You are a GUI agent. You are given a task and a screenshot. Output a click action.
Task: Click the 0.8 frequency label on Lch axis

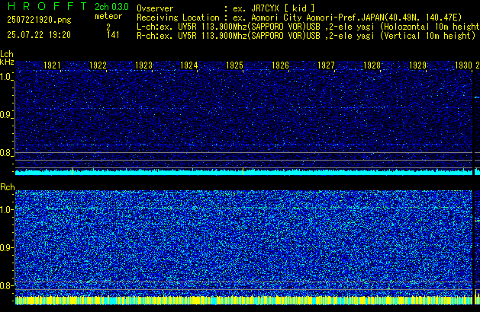(x=6, y=153)
